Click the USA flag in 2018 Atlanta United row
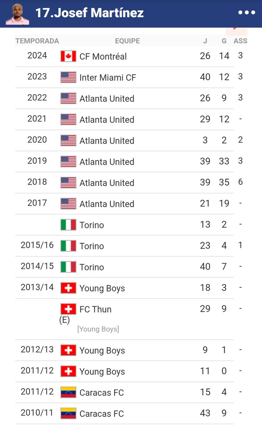This screenshot has height=426, width=262. pos(68,183)
